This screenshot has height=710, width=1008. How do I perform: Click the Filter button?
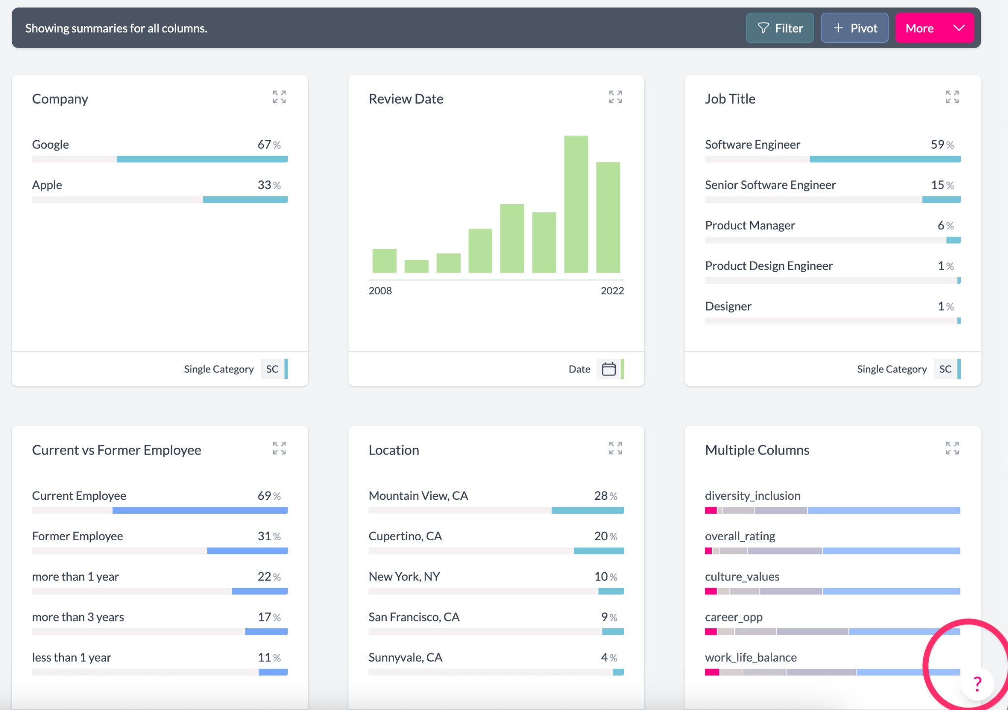780,28
